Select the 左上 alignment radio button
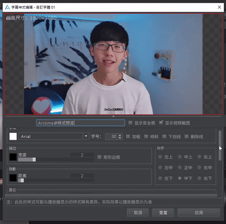This screenshot has width=226, height=224. coord(160,157)
